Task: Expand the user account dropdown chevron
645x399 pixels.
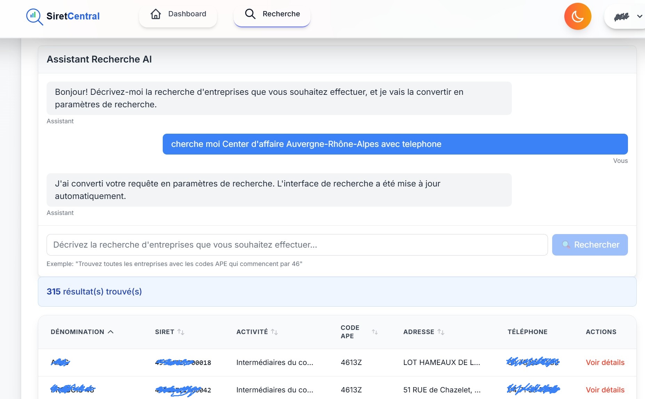Action: (639, 16)
